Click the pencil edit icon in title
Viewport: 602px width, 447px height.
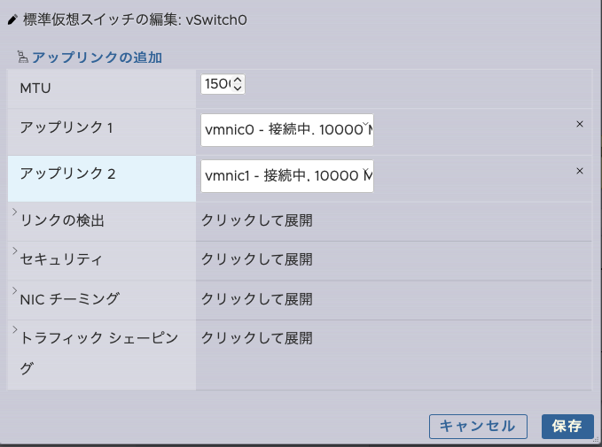12,19
